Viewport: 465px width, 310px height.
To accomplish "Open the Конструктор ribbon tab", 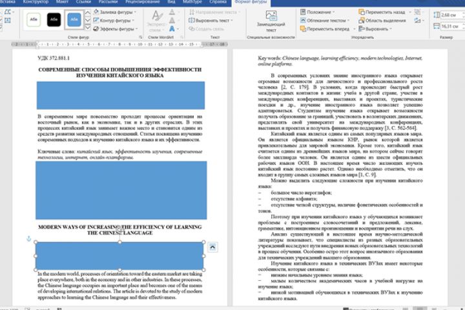I will pos(36,2).
